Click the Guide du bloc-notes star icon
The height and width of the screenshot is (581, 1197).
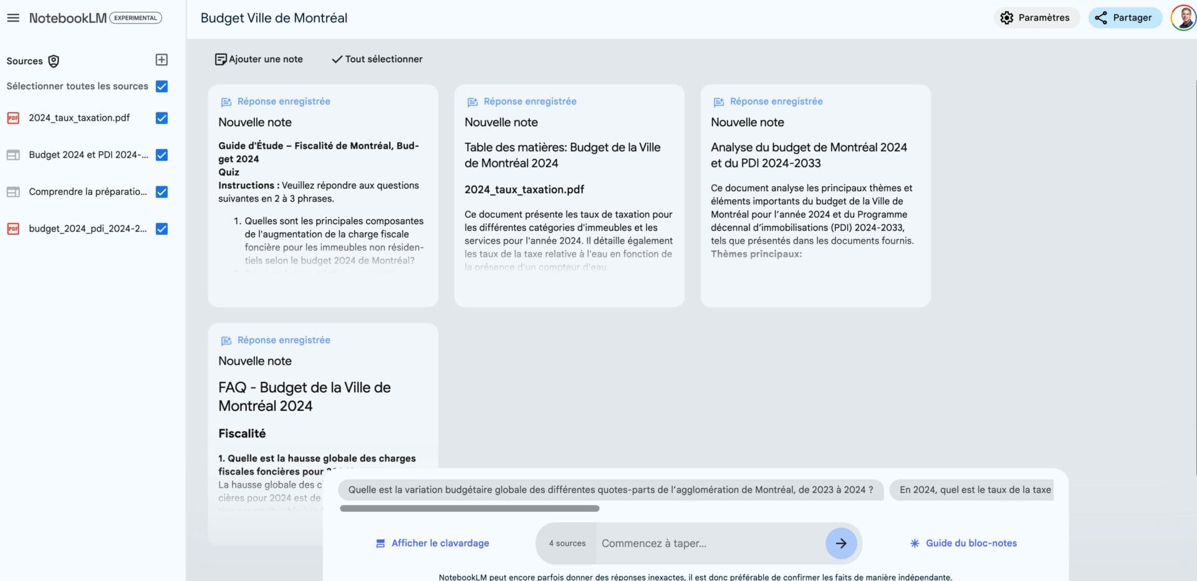(x=915, y=543)
